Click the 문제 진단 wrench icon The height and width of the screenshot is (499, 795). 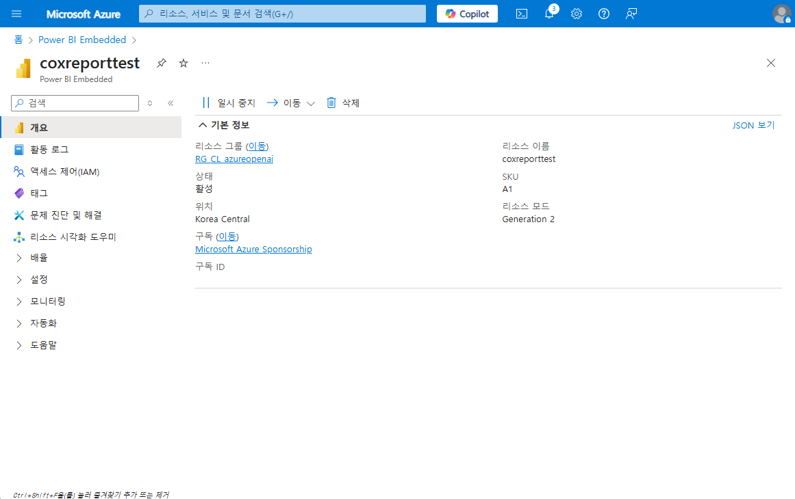(x=18, y=215)
